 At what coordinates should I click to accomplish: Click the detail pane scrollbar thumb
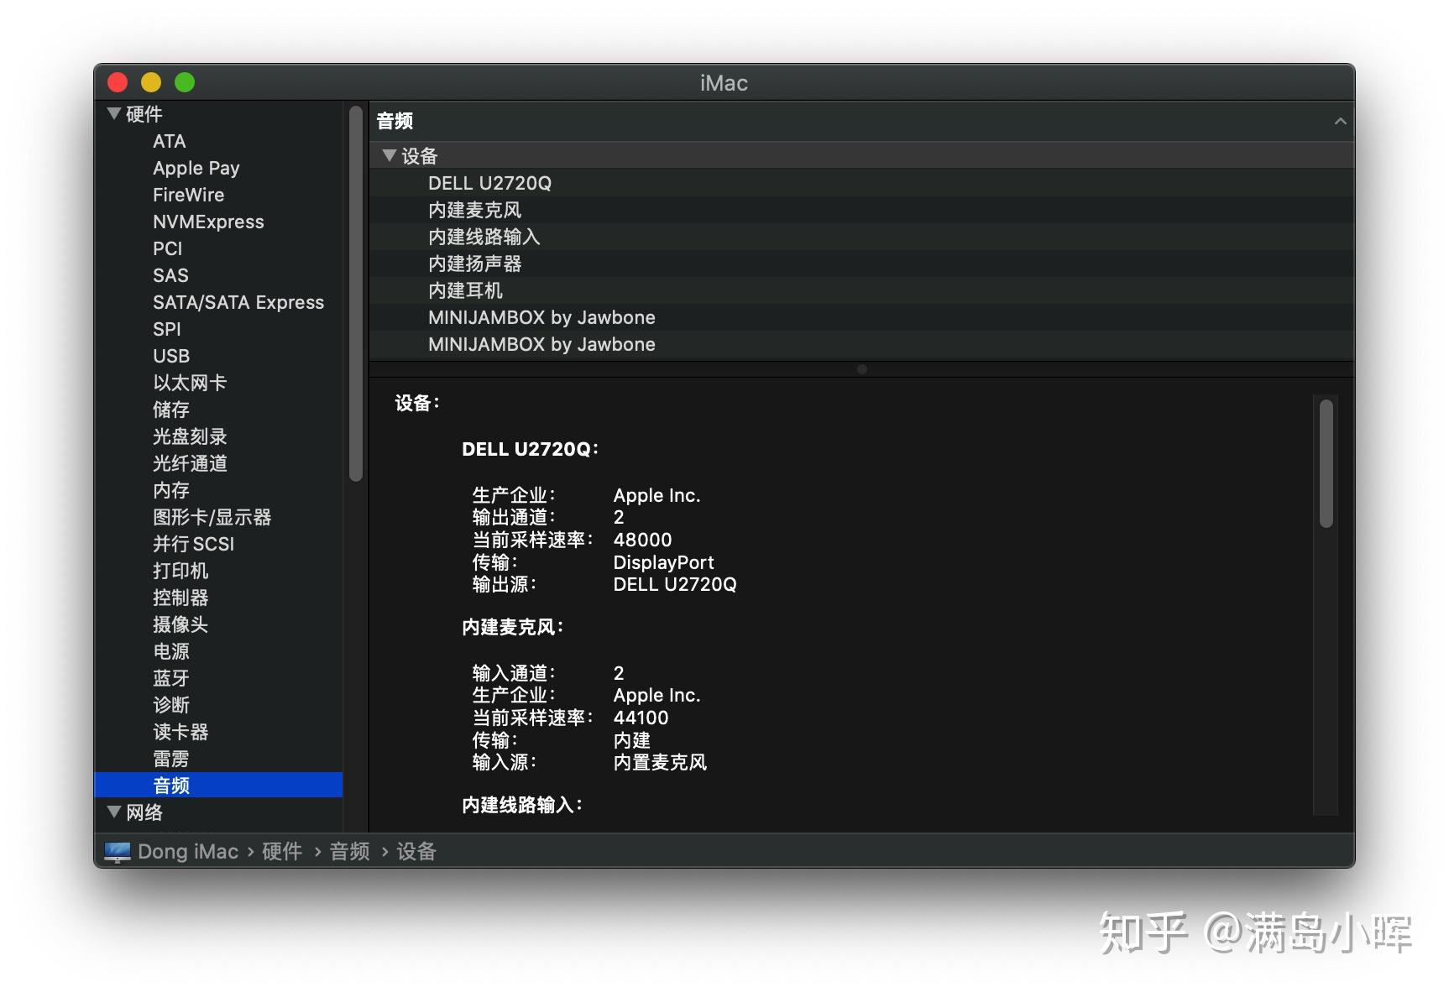pyautogui.click(x=1326, y=463)
